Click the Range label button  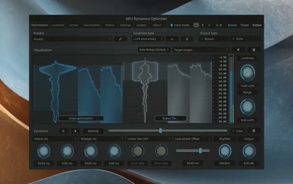pyautogui.click(x=247, y=92)
